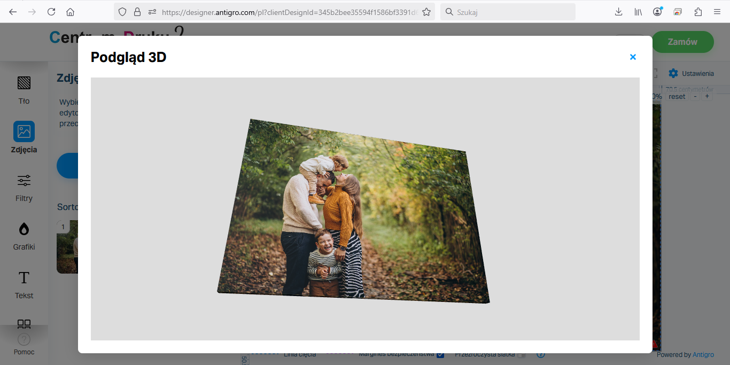Select the Tekst text tool
The image size is (730, 365).
pyautogui.click(x=24, y=284)
